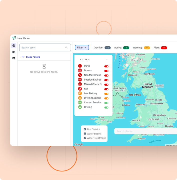Click the hourglass no-sessions icon
177x180 pixels.
44,66
